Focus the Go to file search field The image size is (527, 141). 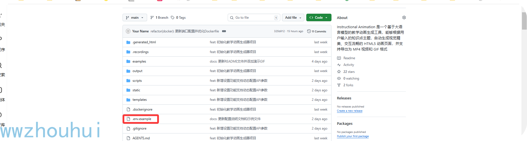(254, 18)
